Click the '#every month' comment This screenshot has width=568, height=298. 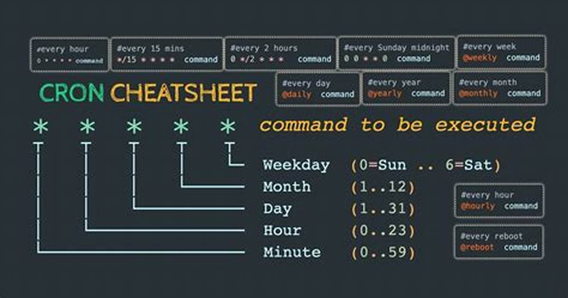tap(488, 82)
